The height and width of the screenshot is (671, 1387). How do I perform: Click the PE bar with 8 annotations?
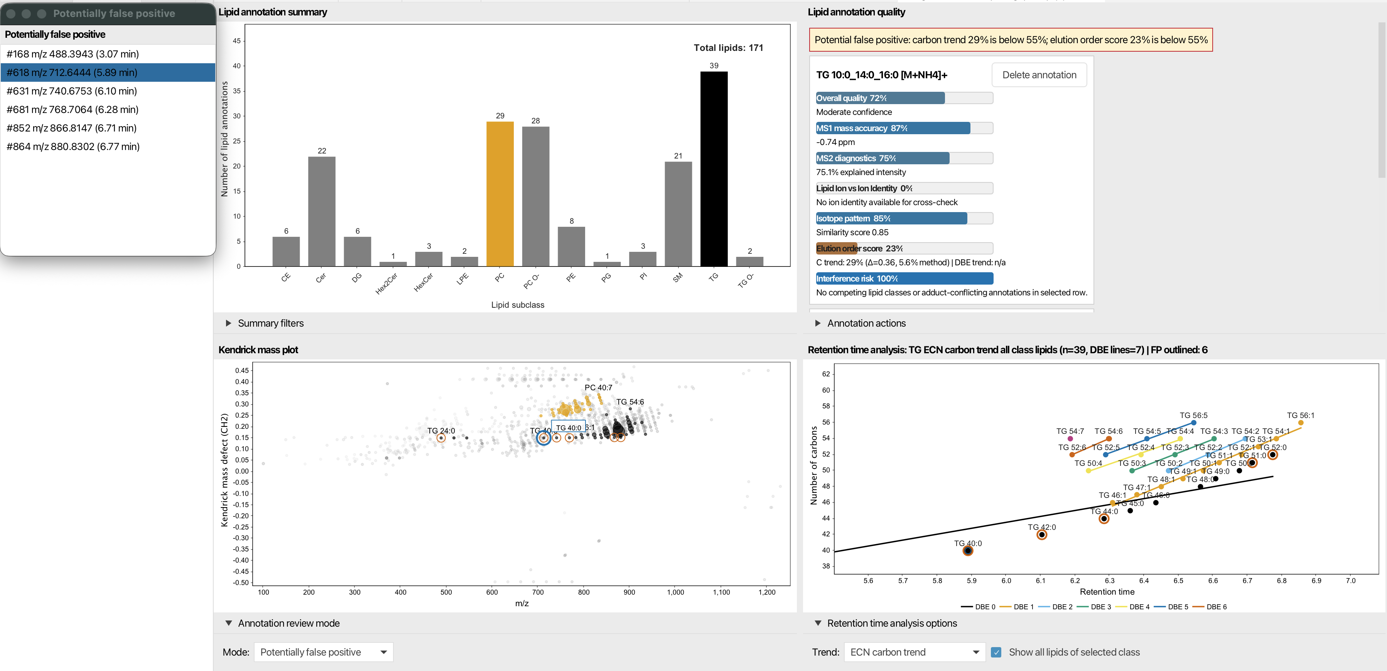[571, 247]
